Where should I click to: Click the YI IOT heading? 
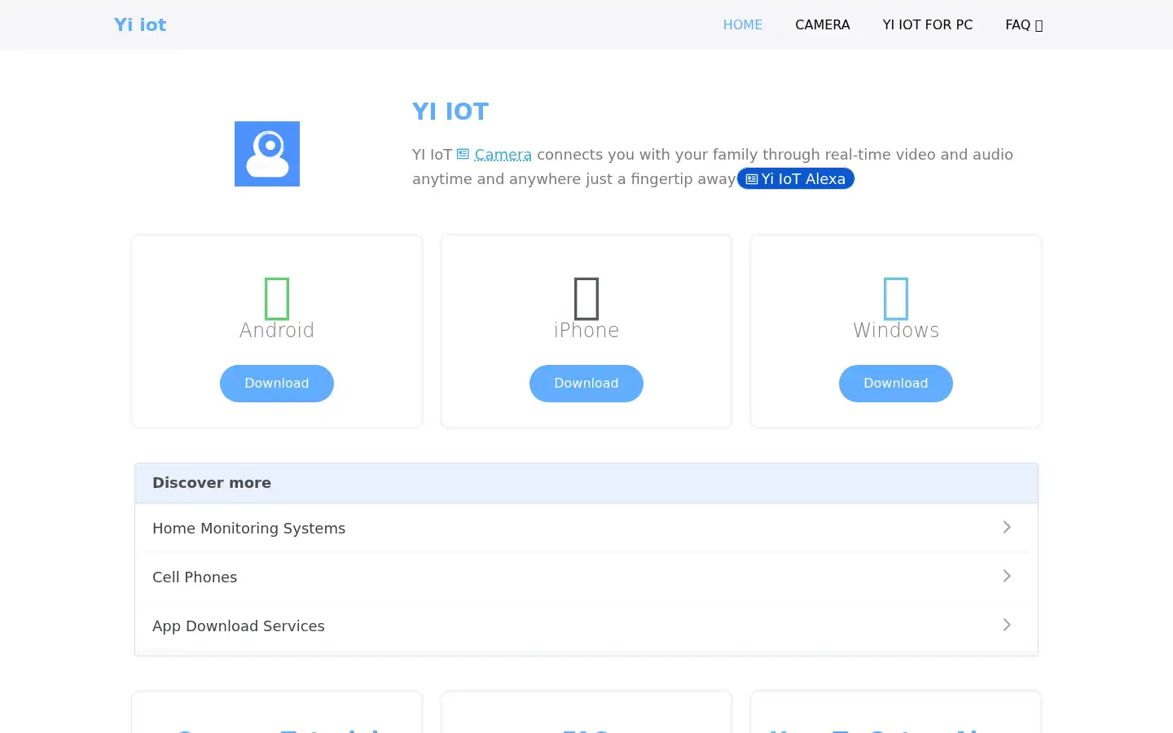[x=450, y=112]
